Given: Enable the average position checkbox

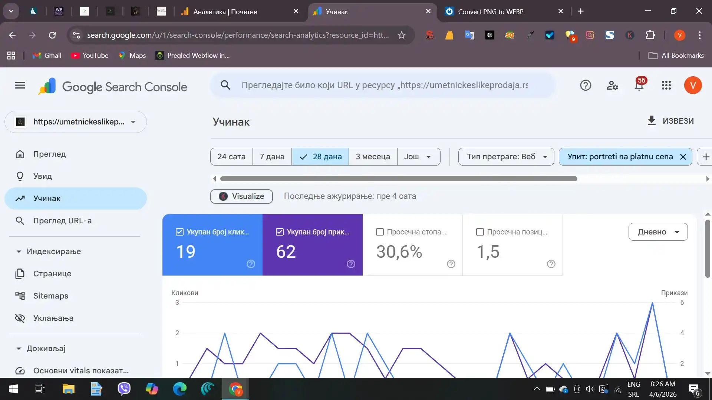Looking at the screenshot, I should [480, 232].
